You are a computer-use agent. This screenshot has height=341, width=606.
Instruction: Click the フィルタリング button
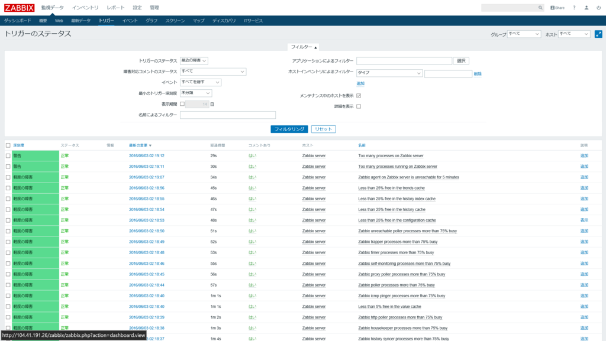(x=289, y=129)
